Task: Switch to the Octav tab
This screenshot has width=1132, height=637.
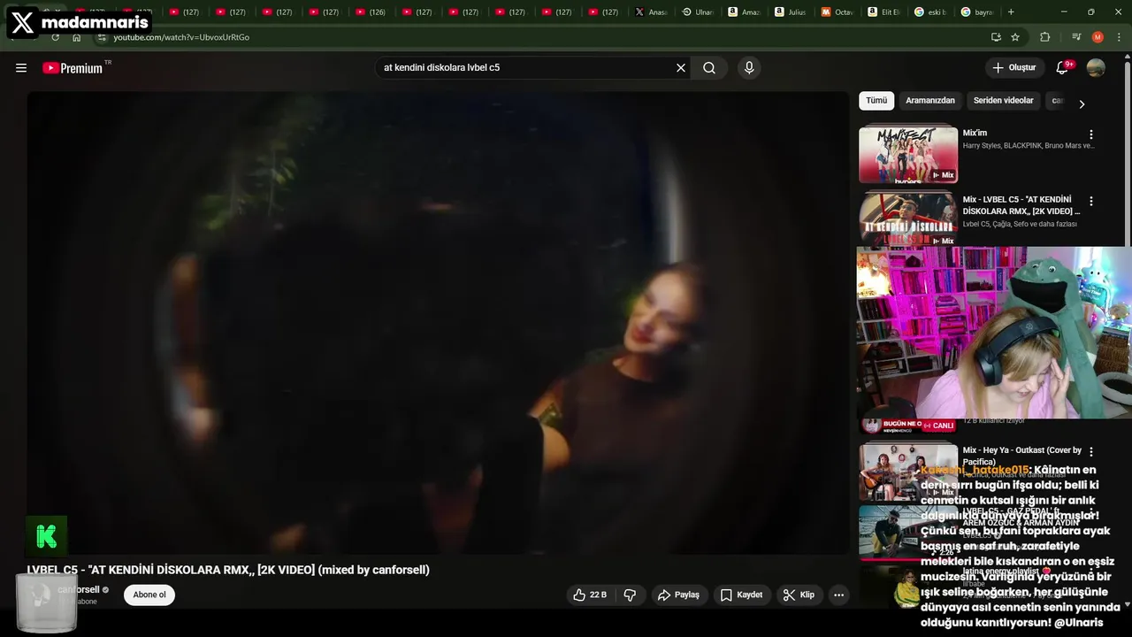Action: click(837, 12)
